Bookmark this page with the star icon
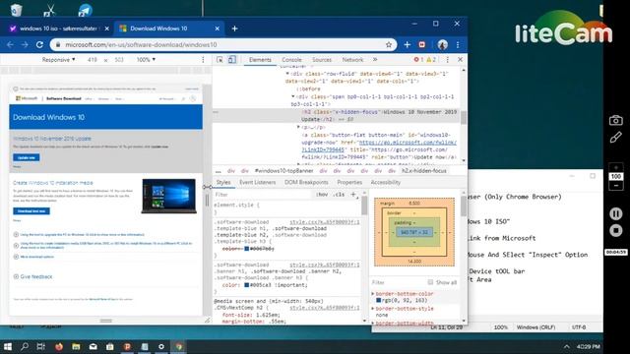This screenshot has height=354, width=630. [x=389, y=44]
